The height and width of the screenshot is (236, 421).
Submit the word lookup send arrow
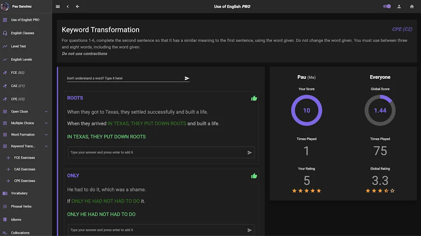[187, 78]
